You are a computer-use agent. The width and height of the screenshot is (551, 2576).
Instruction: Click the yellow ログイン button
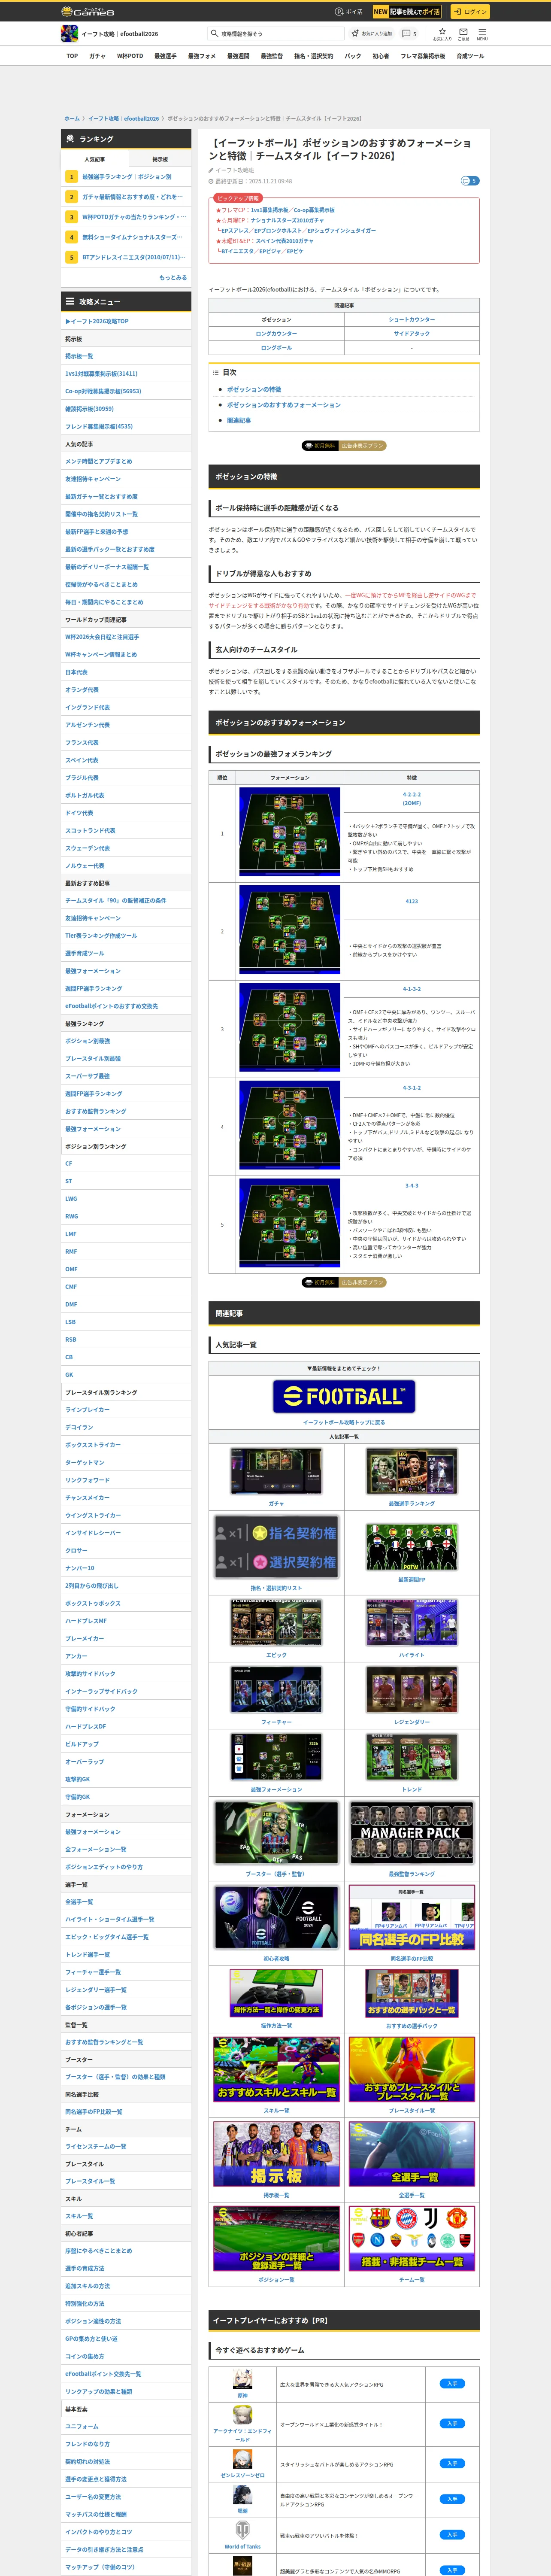(469, 12)
